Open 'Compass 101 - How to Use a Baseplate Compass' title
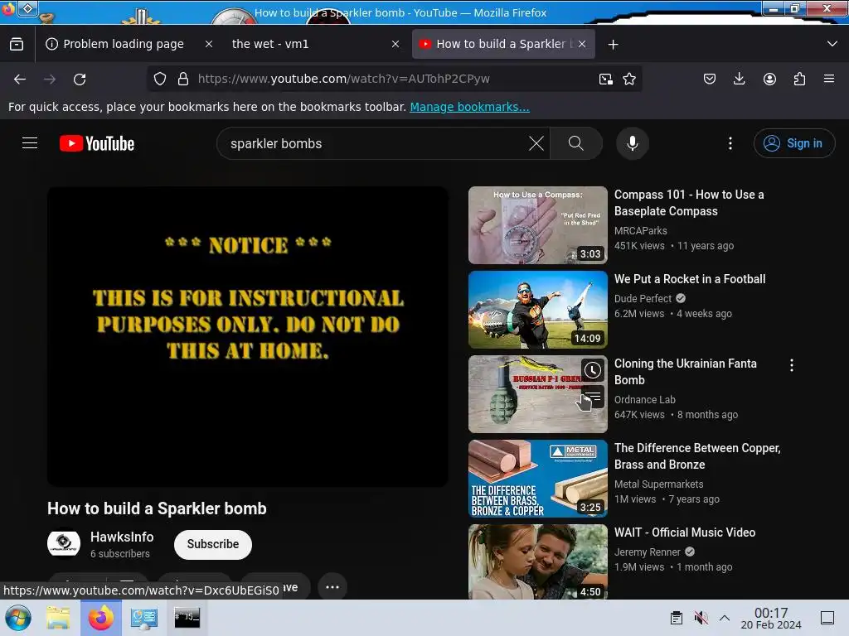Screen dimensions: 849x636 click(x=689, y=203)
